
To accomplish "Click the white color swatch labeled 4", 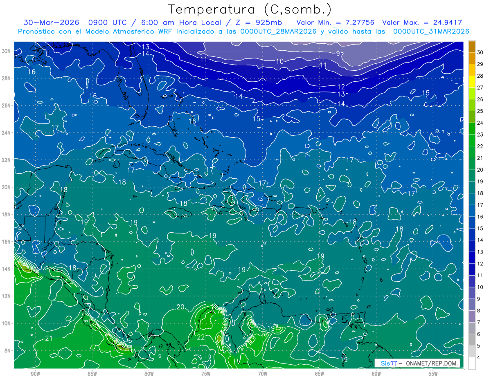I will 472,363.
